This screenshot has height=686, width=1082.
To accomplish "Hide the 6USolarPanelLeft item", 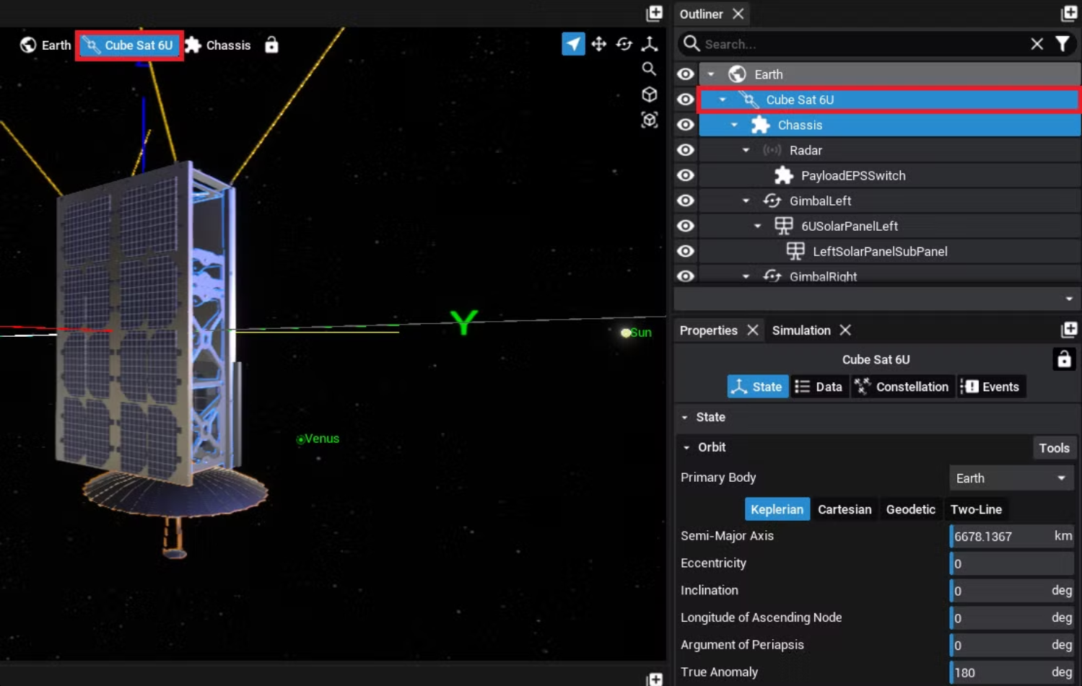I will click(685, 226).
